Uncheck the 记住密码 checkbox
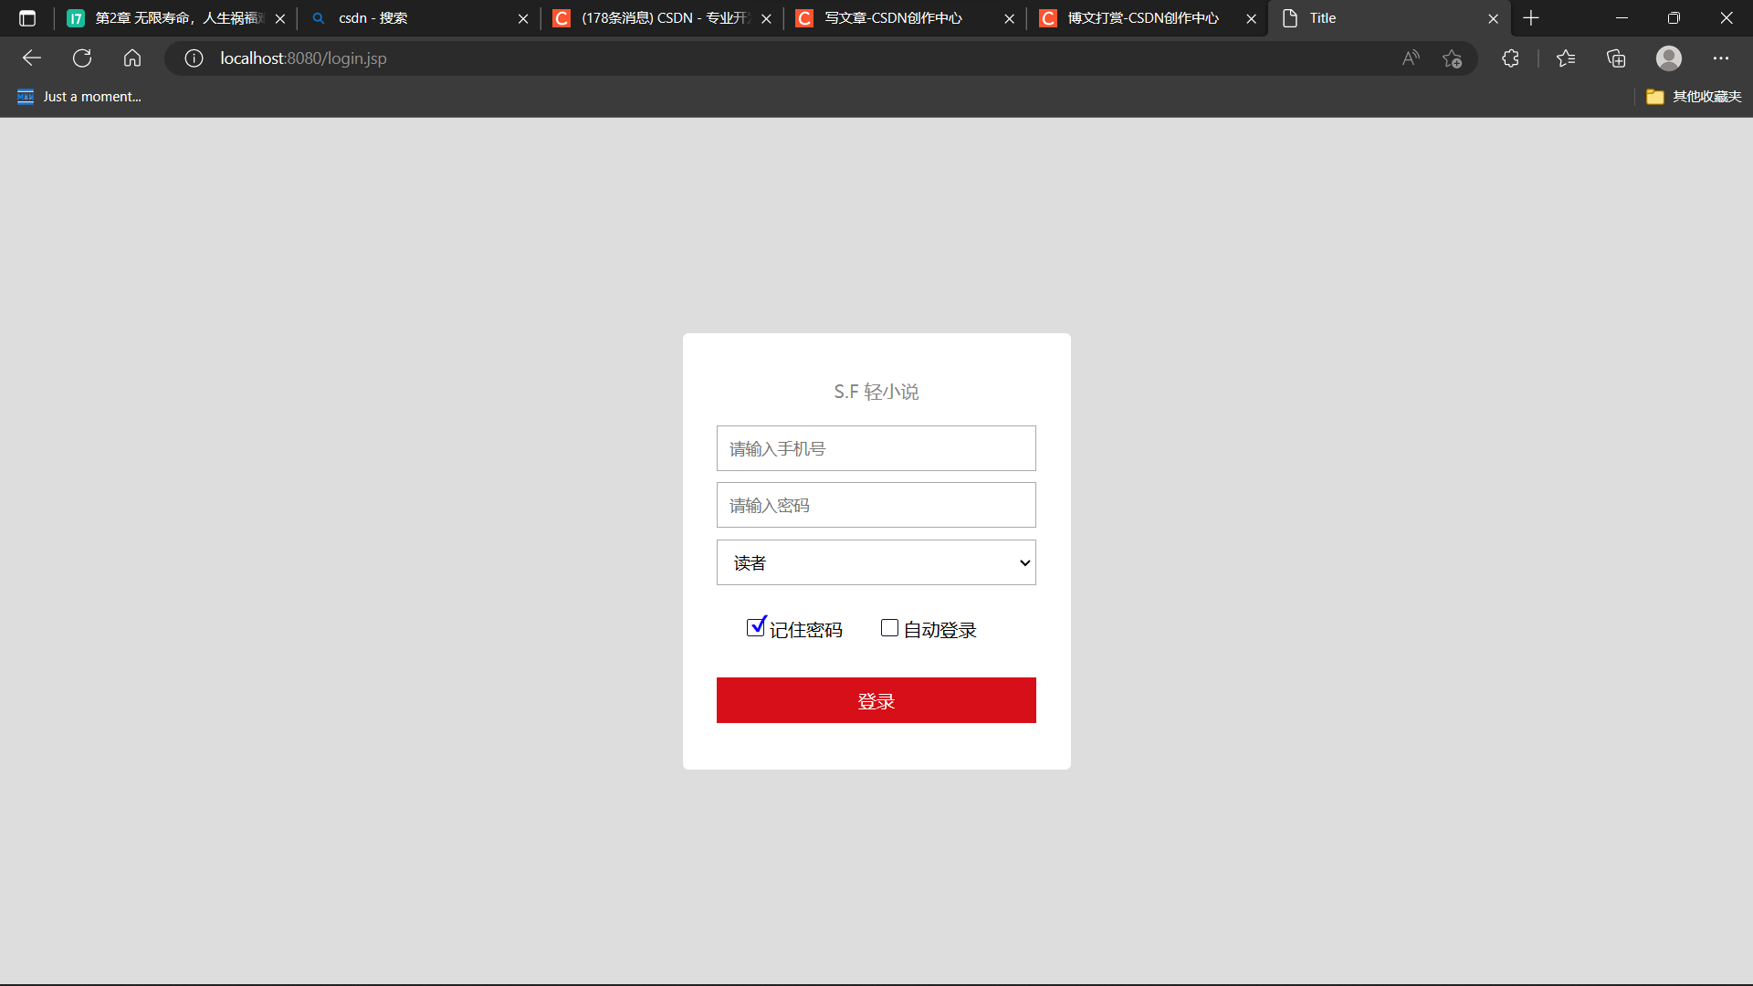 (755, 627)
